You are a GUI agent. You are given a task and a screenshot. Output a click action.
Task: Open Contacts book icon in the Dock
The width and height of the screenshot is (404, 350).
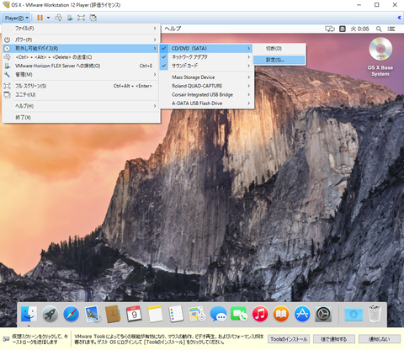pyautogui.click(x=113, y=314)
